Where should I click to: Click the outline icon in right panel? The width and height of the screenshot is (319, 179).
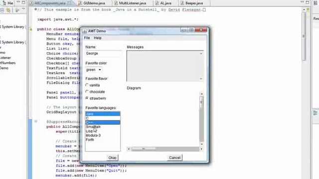pos(316,113)
